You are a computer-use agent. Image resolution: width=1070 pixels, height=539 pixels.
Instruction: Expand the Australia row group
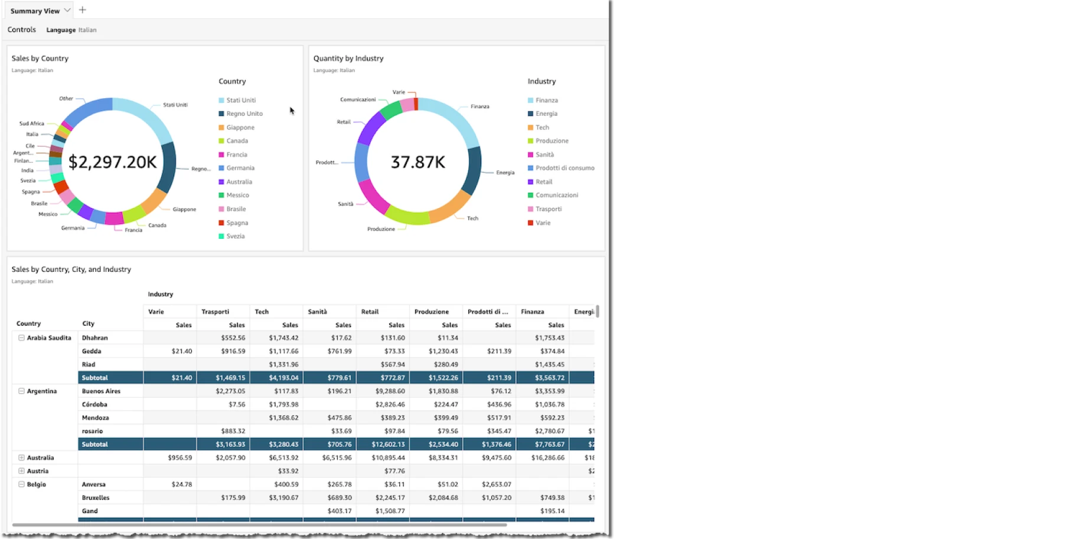(21, 458)
